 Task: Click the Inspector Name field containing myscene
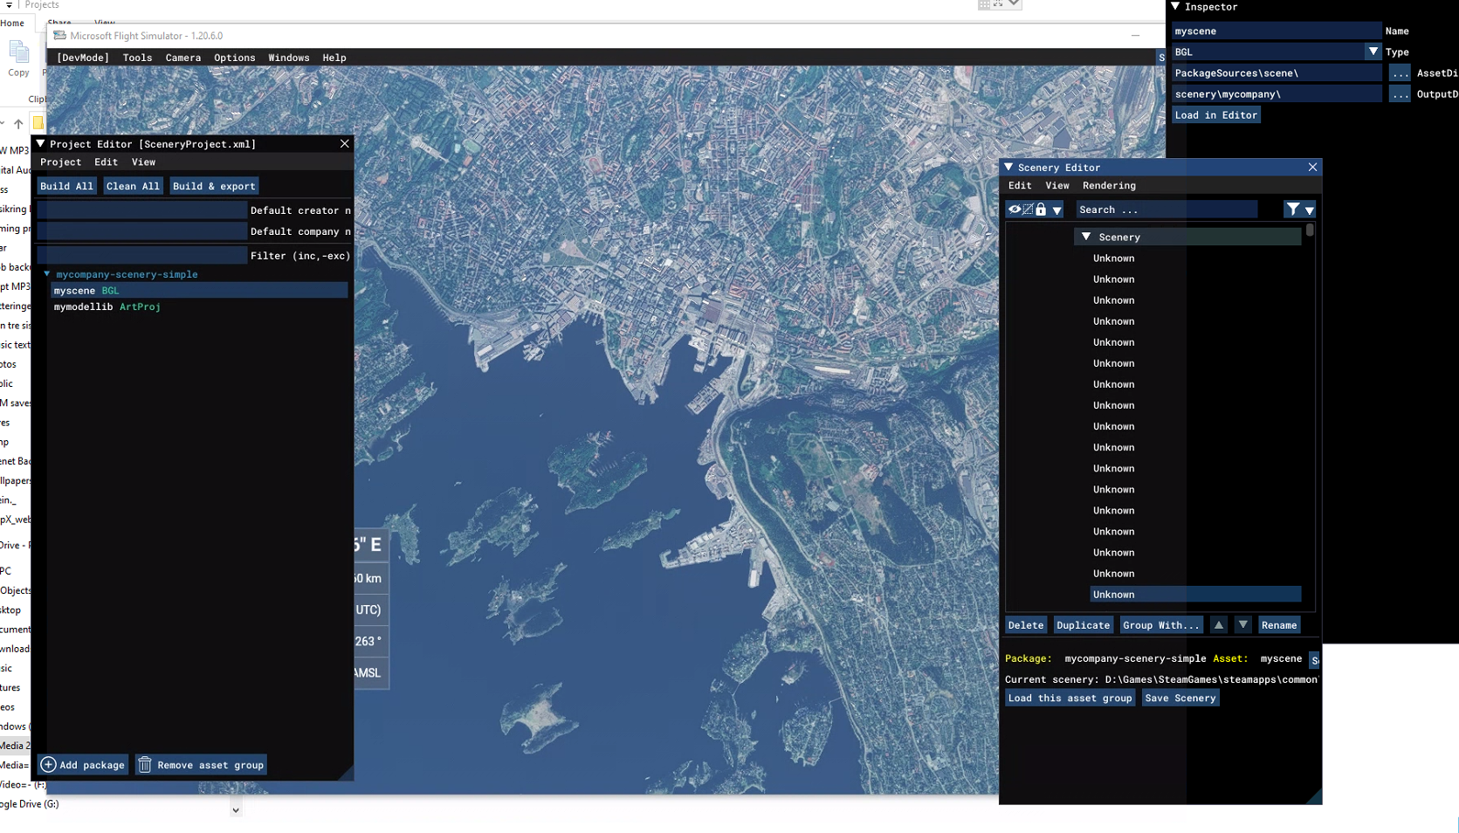coord(1276,31)
